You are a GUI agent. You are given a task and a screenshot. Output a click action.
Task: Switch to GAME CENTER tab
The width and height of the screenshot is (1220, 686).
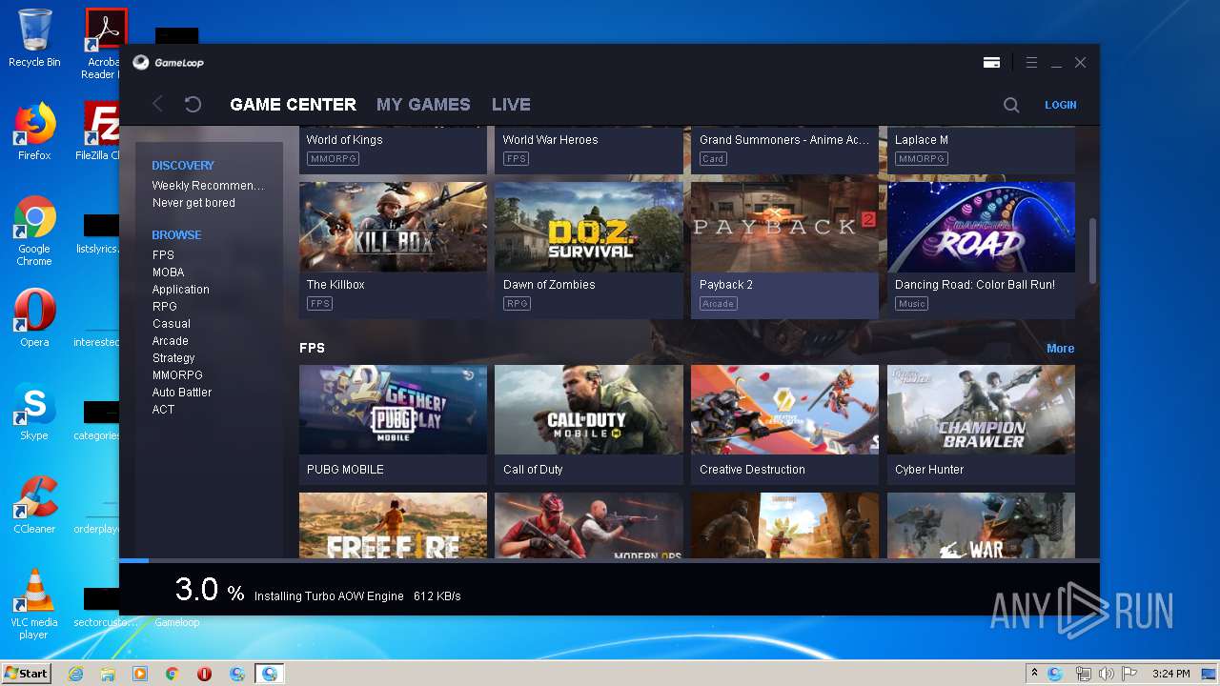(x=294, y=105)
